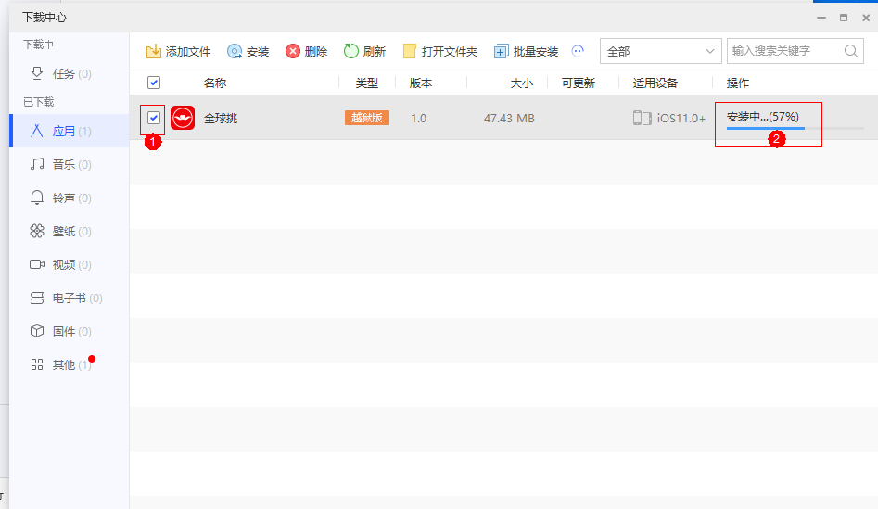
Task: Toggle the select-all header checkbox
Action: pos(154,83)
